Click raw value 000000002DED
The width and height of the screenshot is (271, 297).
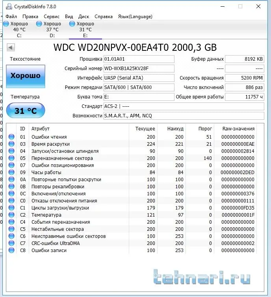[x=238, y=173]
